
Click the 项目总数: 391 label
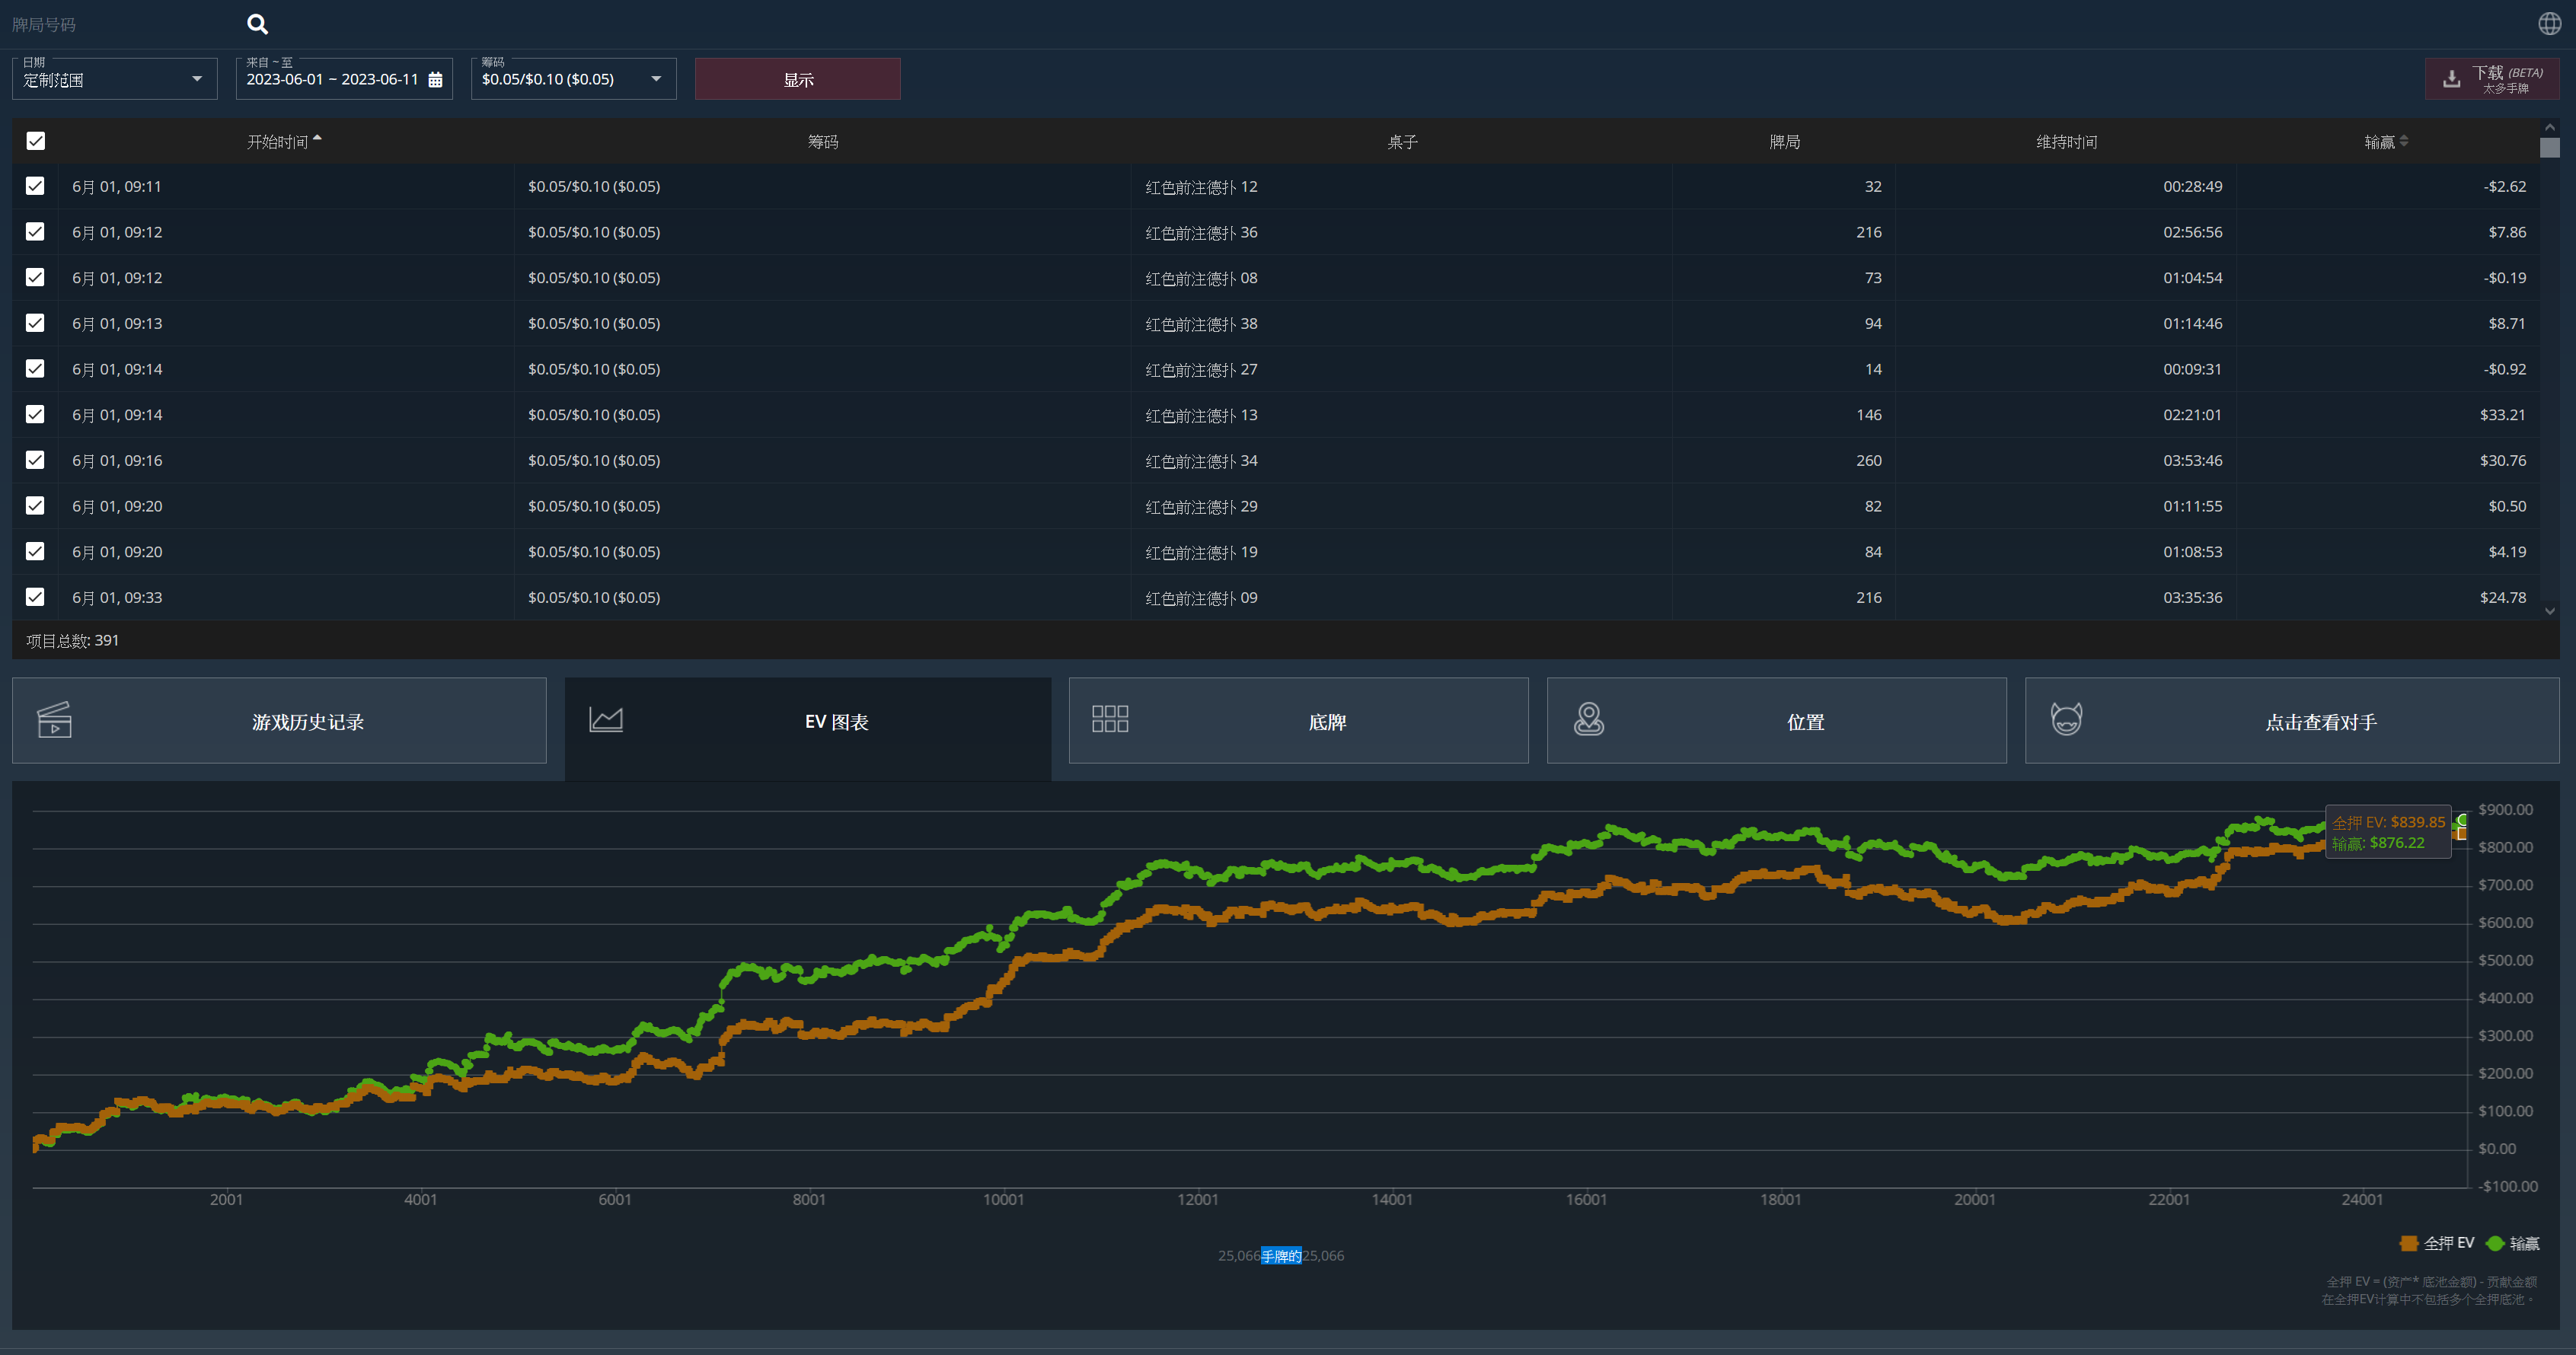click(72, 640)
